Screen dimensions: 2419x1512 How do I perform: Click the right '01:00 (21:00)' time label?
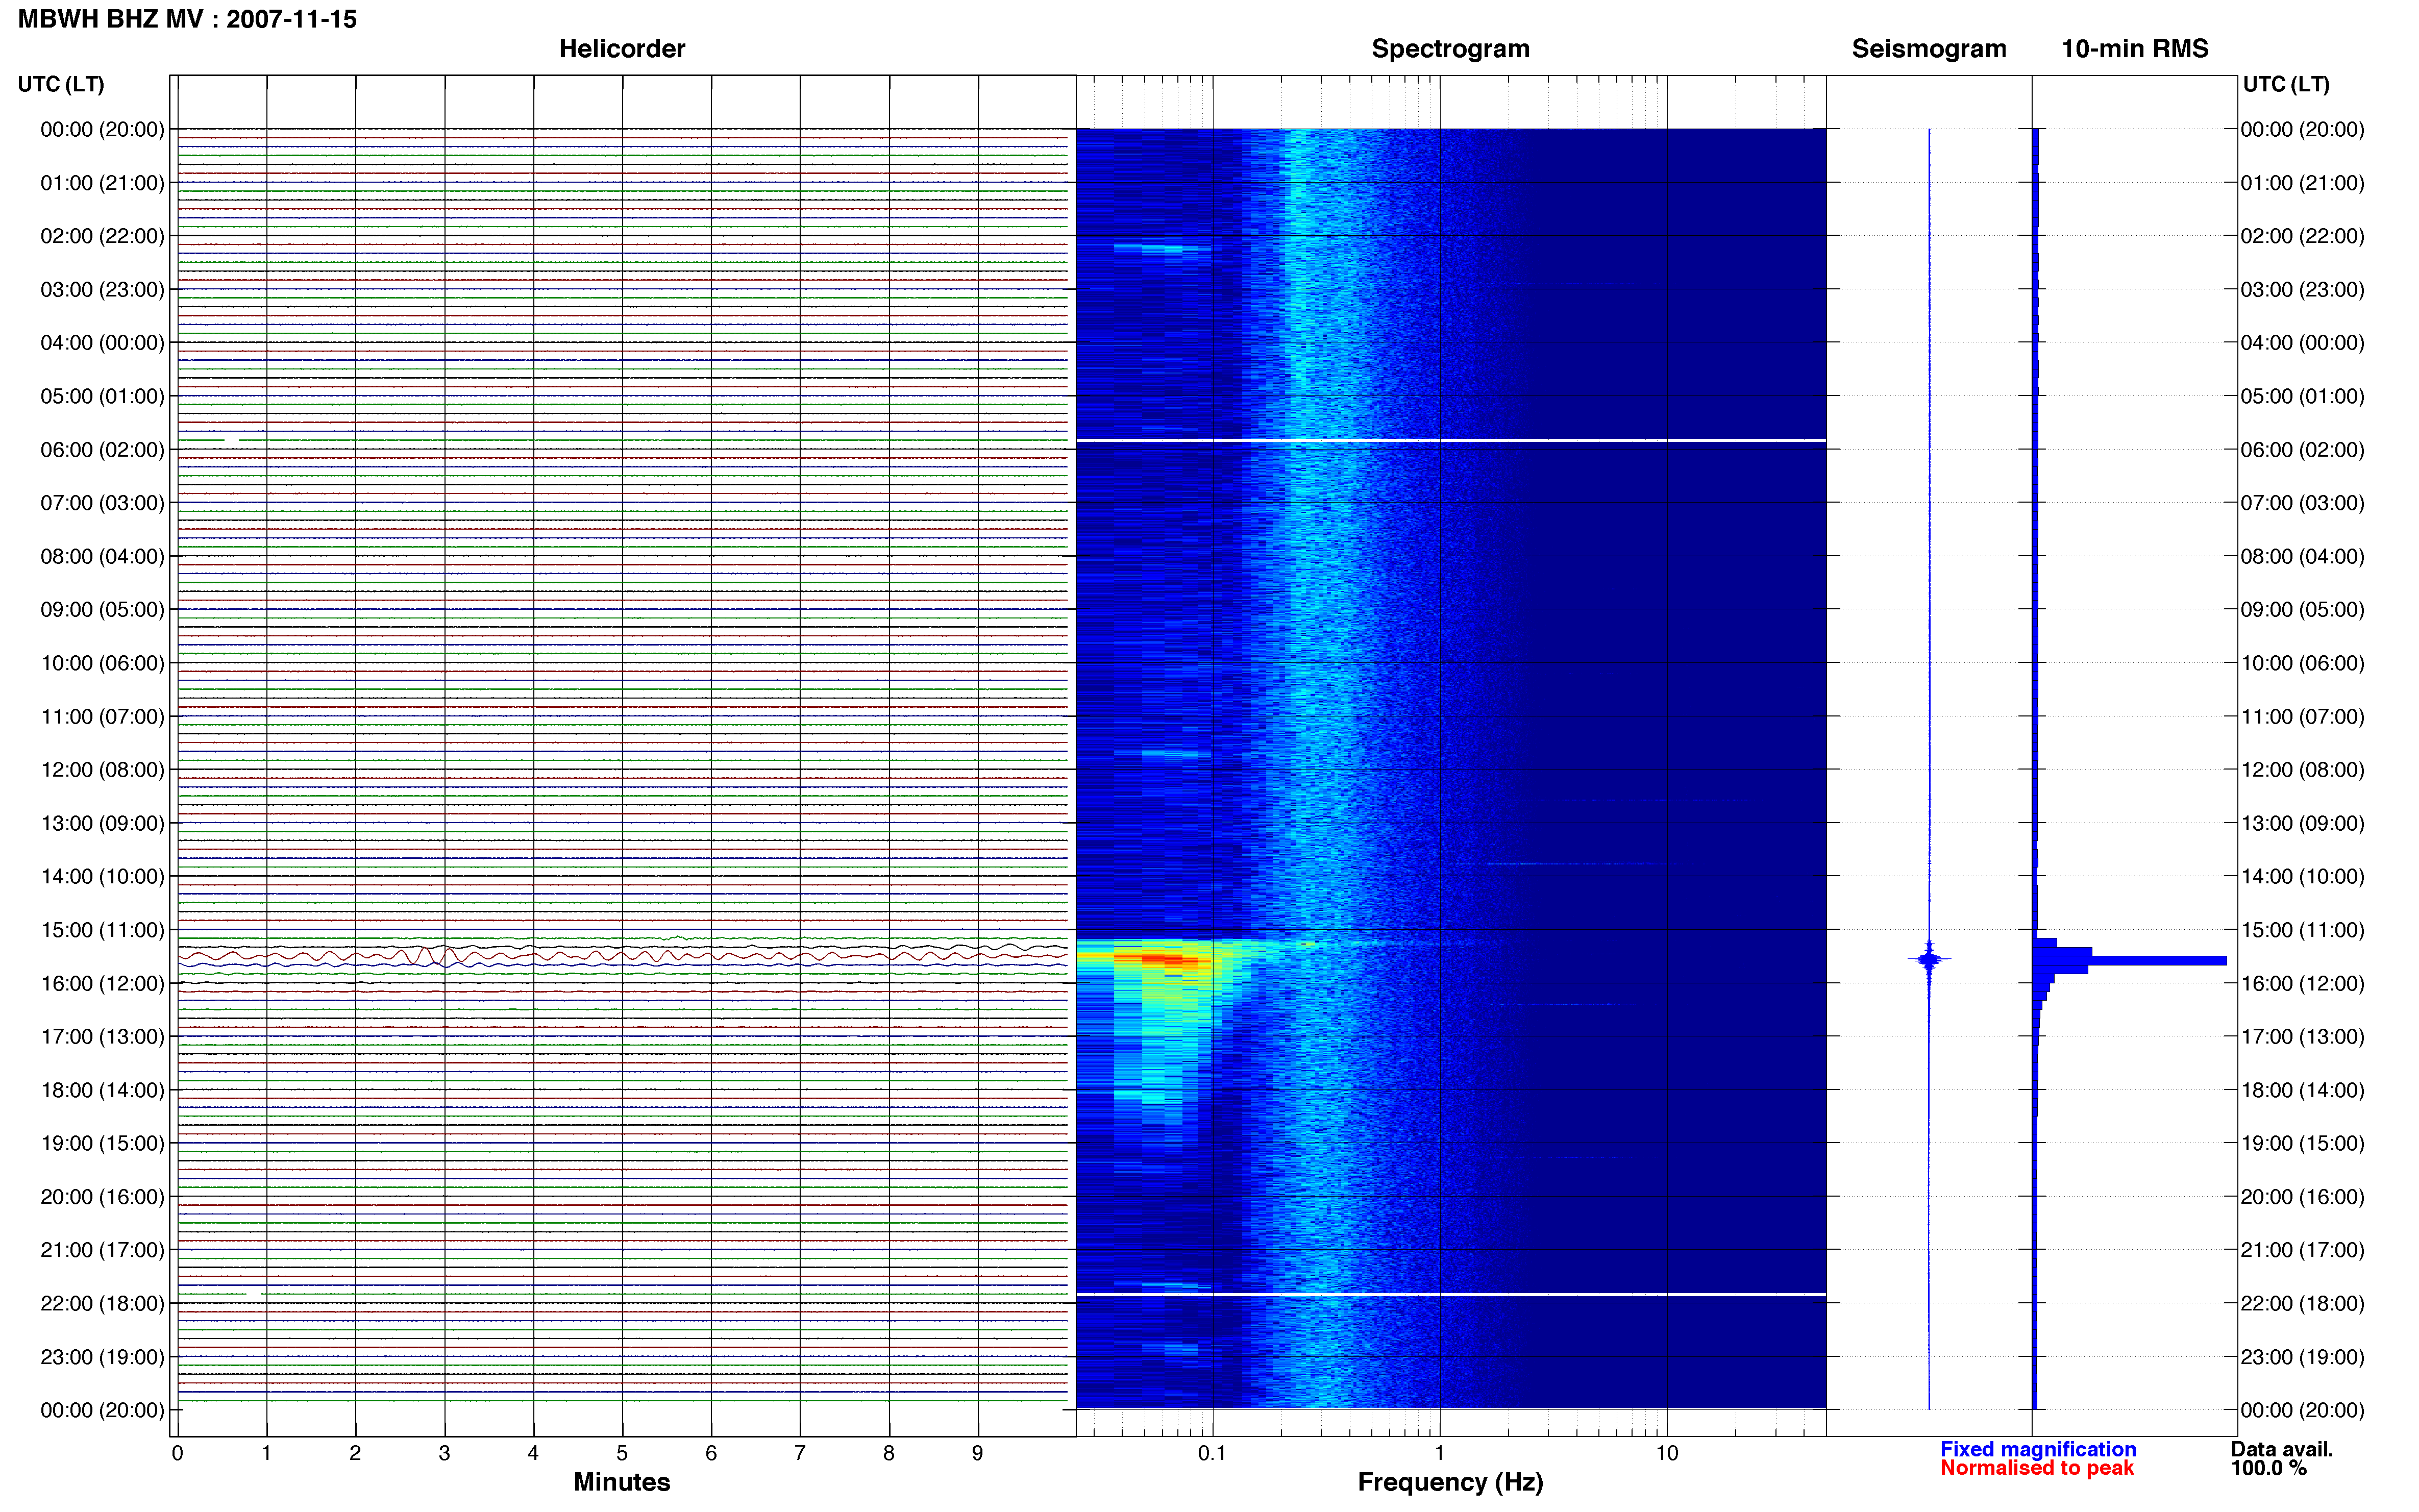coord(2302,183)
